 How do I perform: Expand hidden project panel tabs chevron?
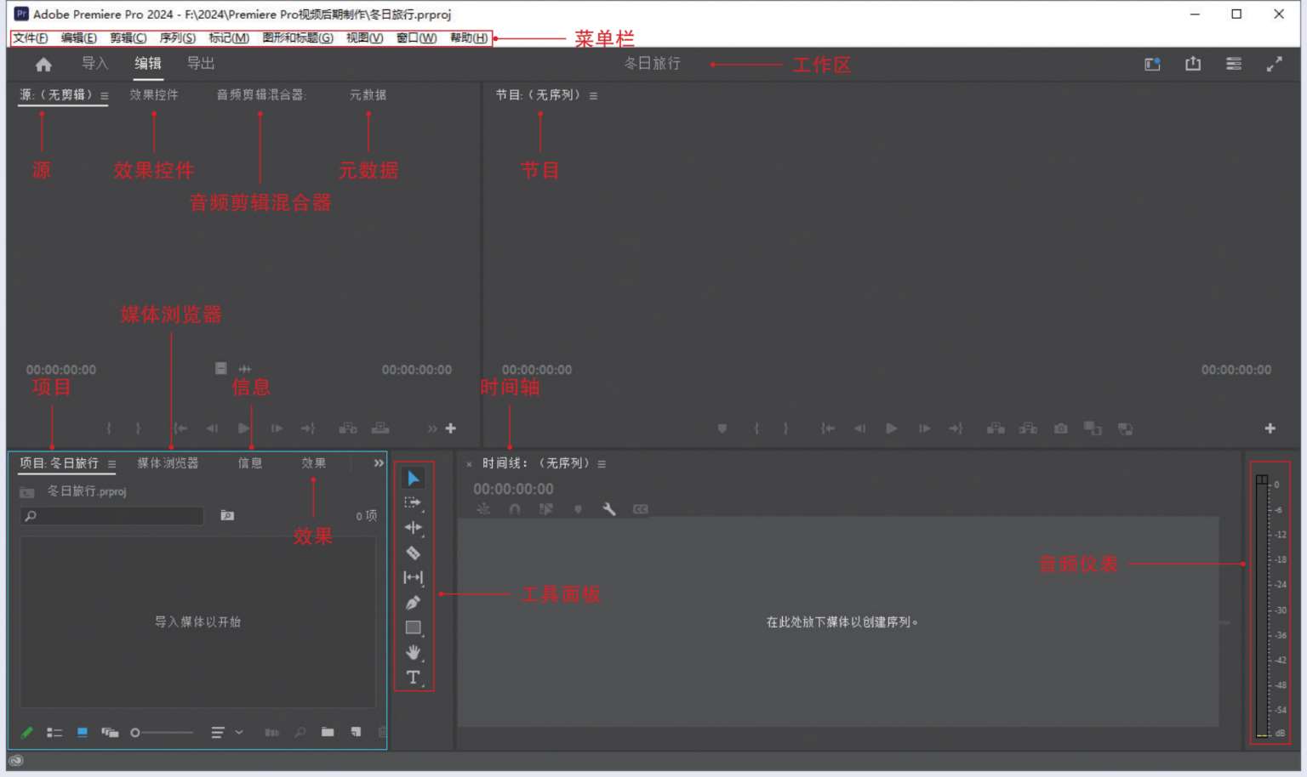[379, 463]
